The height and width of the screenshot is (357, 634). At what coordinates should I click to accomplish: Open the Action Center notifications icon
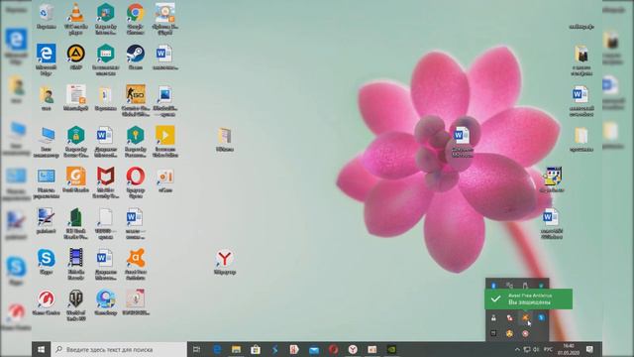pos(590,349)
